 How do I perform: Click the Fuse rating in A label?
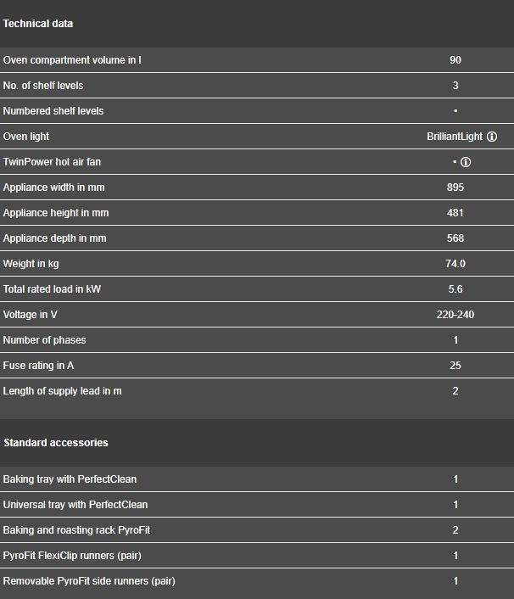[38, 366]
